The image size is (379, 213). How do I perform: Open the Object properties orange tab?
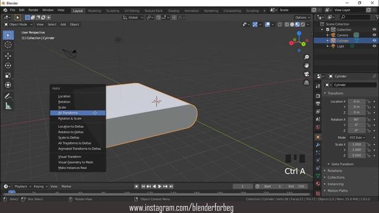pyautogui.click(x=318, y=137)
